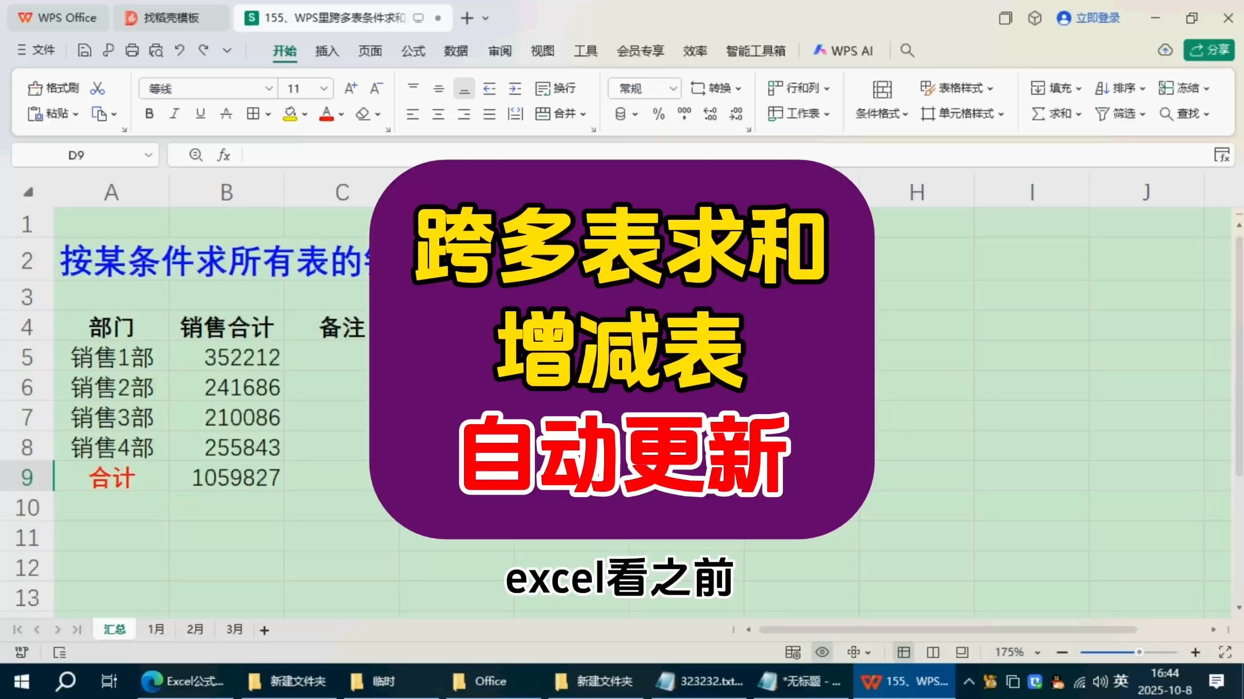The image size is (1244, 699).
Task: Toggle underline formatting
Action: [x=199, y=114]
